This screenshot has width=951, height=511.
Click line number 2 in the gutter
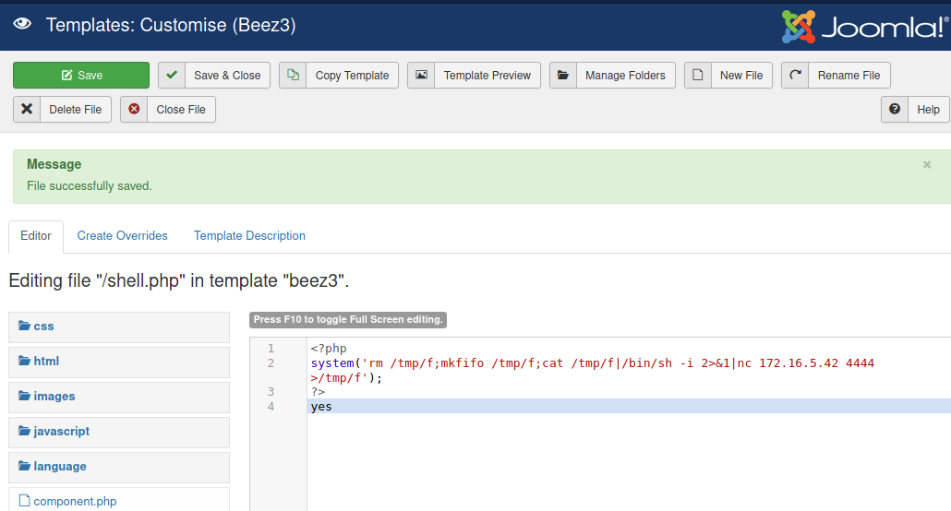(x=271, y=363)
